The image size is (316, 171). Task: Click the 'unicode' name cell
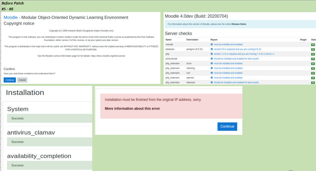click(x=169, y=45)
